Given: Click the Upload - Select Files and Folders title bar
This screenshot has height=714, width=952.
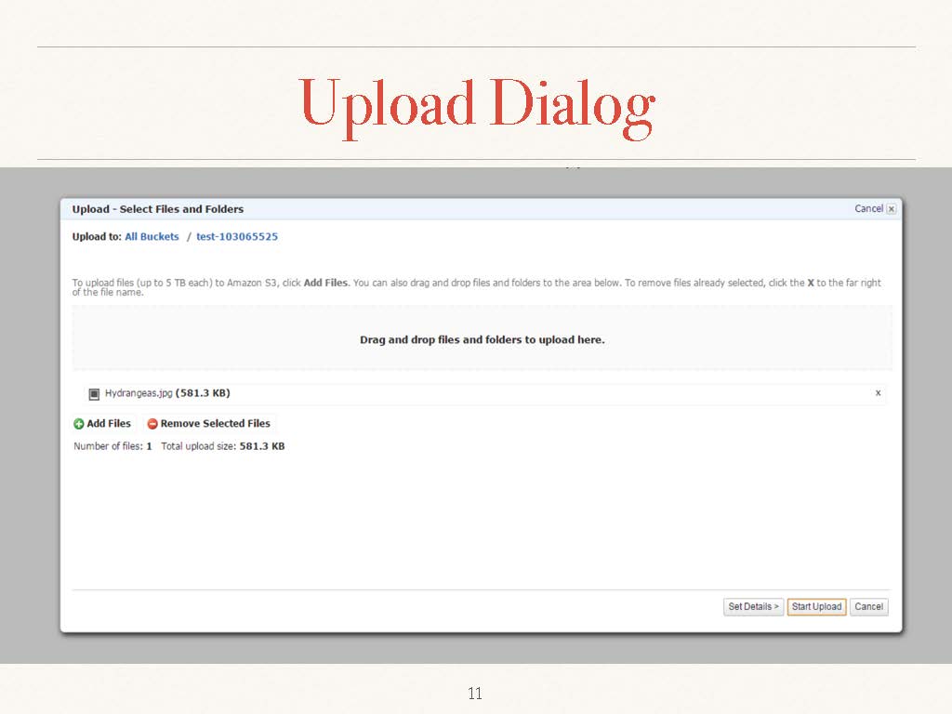Looking at the screenshot, I should [x=158, y=209].
